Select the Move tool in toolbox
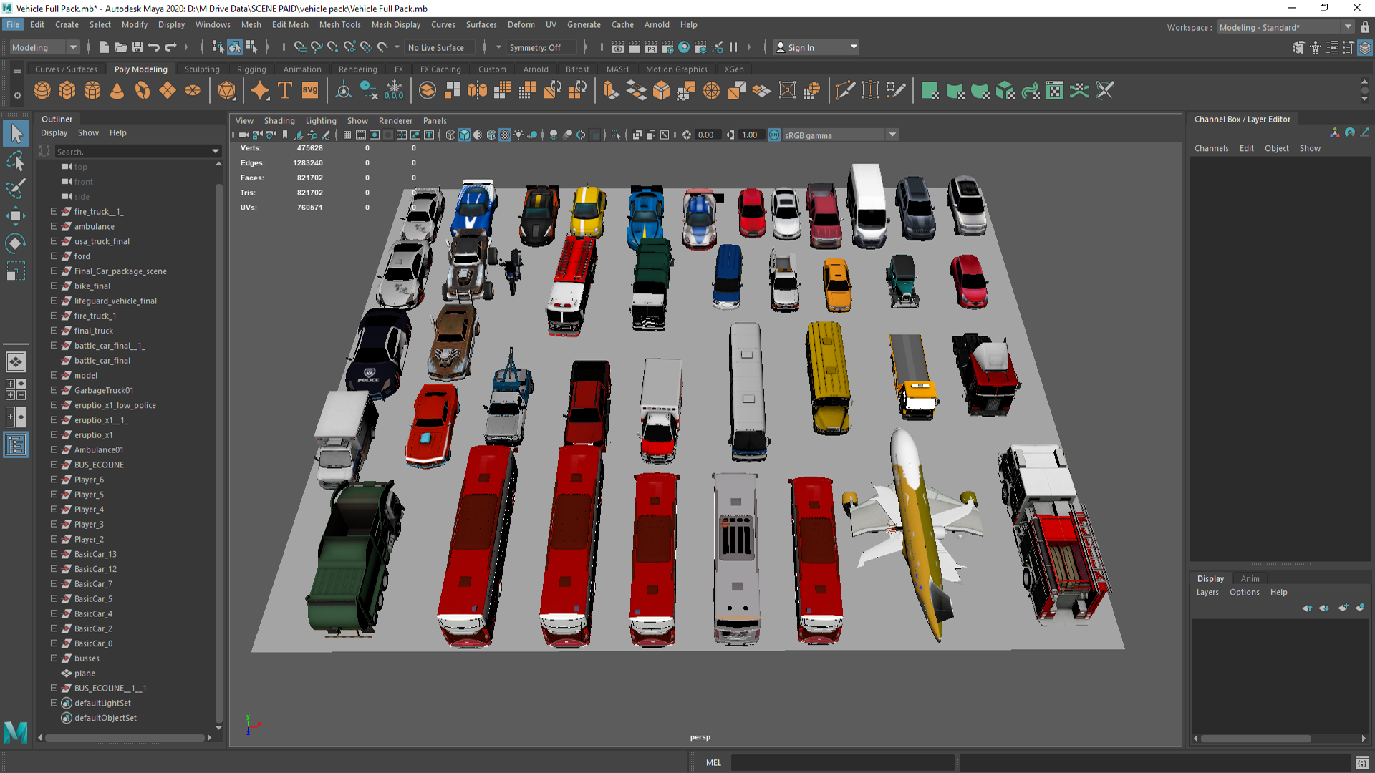This screenshot has height=773, width=1375. (15, 215)
